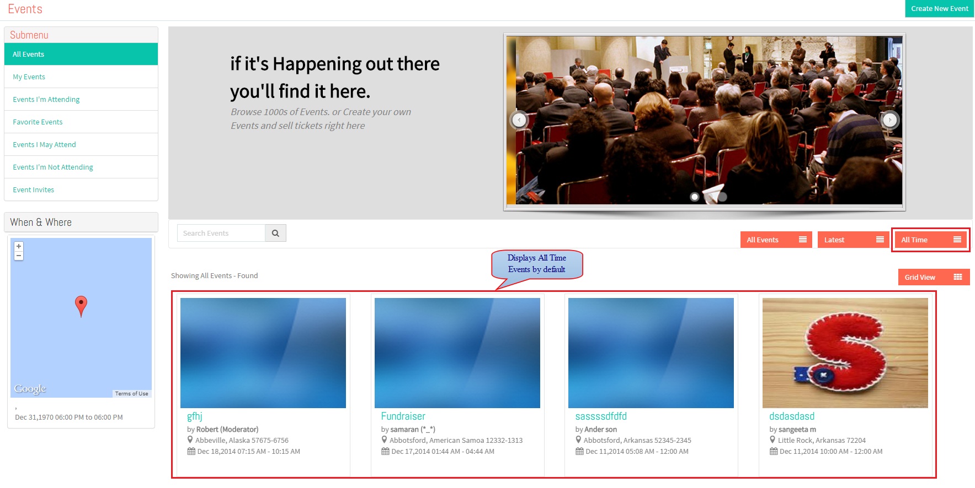Image resolution: width=975 pixels, height=488 pixels.
Task: Open the Grid View layout dropdown
Action: [x=934, y=277]
